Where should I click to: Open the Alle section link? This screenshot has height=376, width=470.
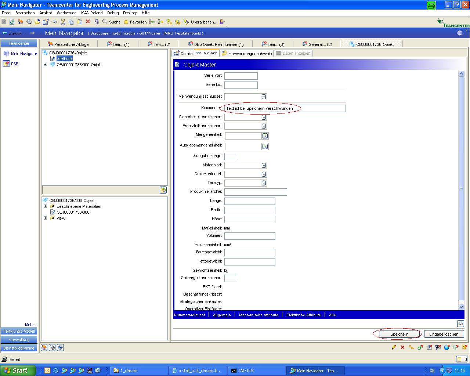332,315
